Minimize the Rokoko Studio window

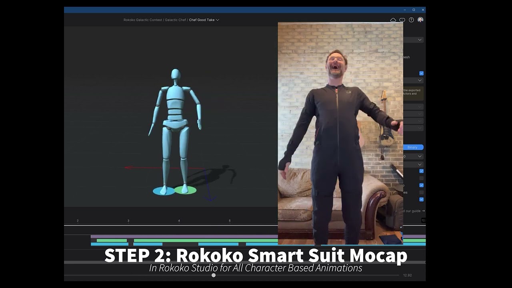(405, 10)
